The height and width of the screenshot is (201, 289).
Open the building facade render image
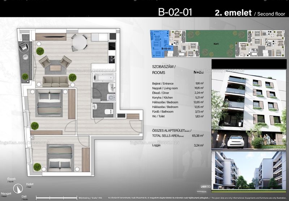pyautogui.click(x=249, y=110)
